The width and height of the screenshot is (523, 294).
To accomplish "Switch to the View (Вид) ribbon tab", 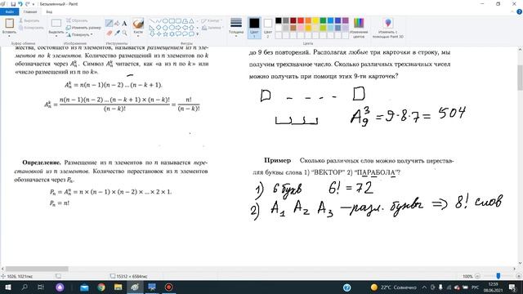I will pos(49,11).
